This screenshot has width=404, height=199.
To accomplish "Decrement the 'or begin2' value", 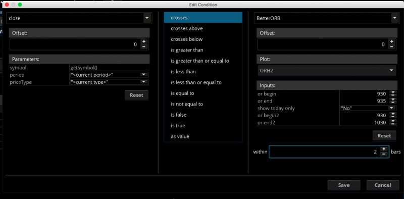I will 393,117.
